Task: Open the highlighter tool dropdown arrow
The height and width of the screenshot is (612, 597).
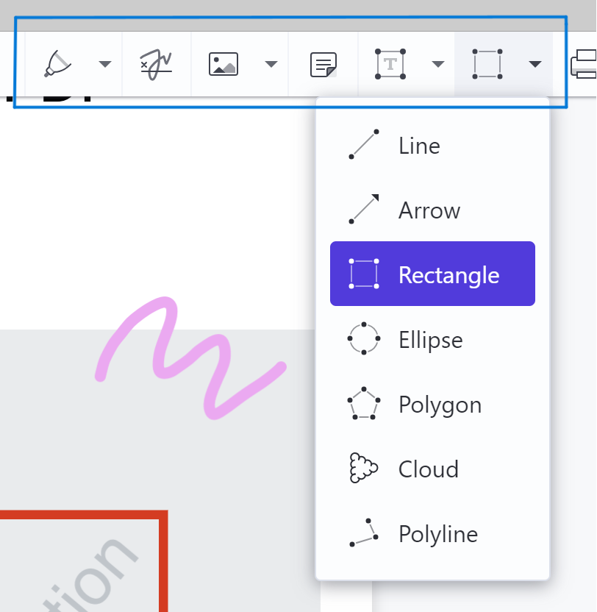Action: (104, 64)
